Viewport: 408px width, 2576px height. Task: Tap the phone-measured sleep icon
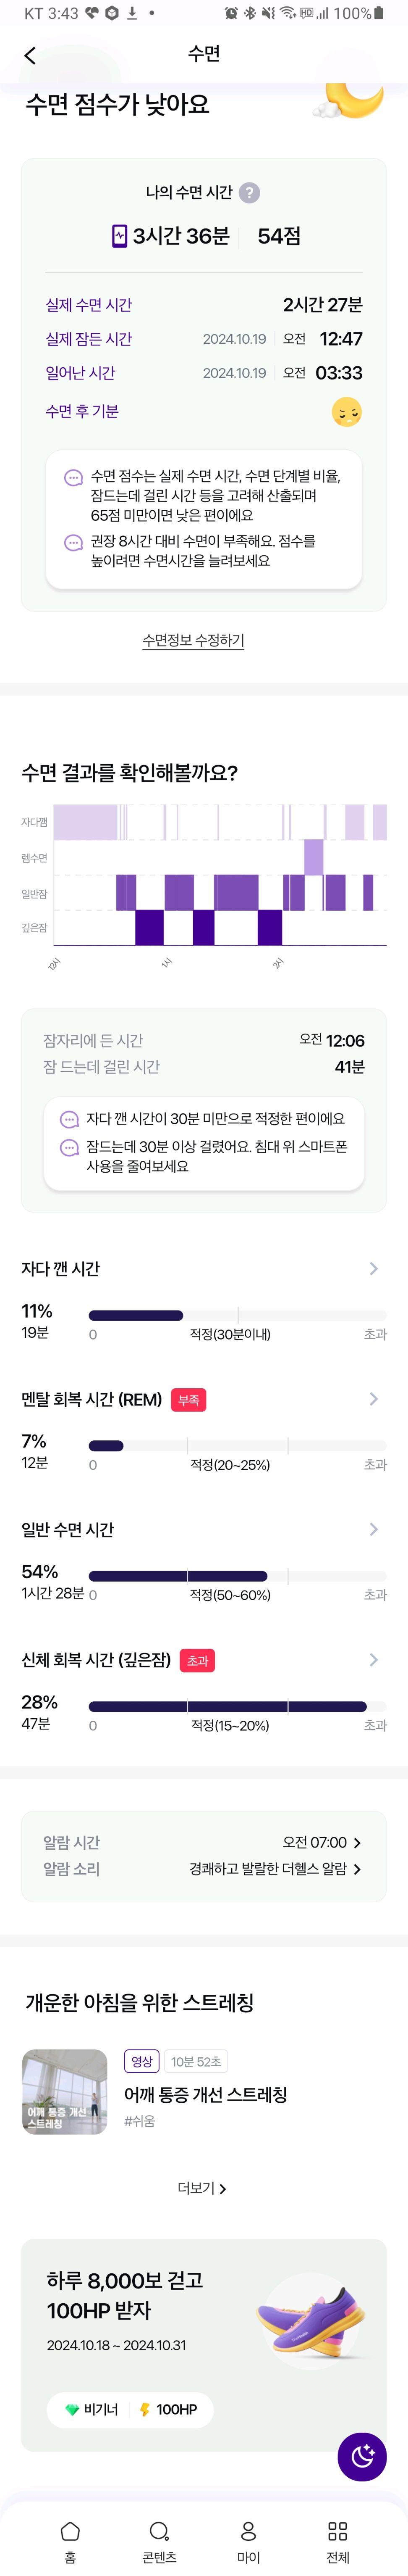[x=120, y=236]
